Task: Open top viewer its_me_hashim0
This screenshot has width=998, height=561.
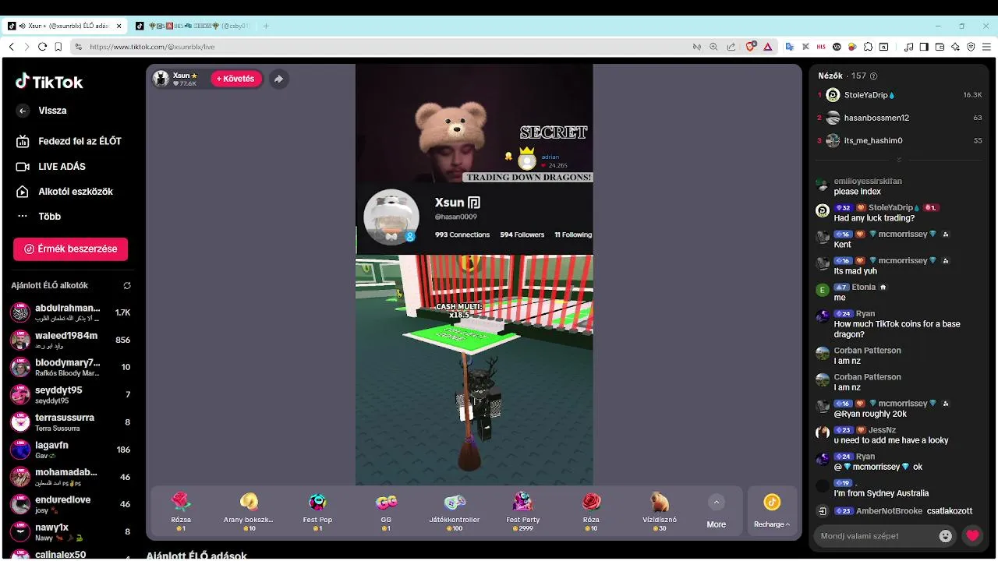Action: pos(899,141)
